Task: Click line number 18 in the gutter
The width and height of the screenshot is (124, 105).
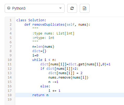Action: 10,95
